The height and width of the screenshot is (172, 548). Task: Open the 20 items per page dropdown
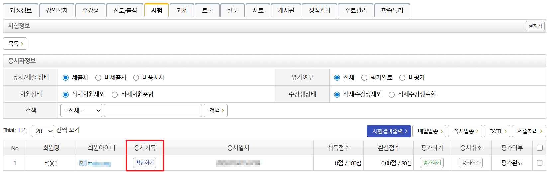(43, 131)
